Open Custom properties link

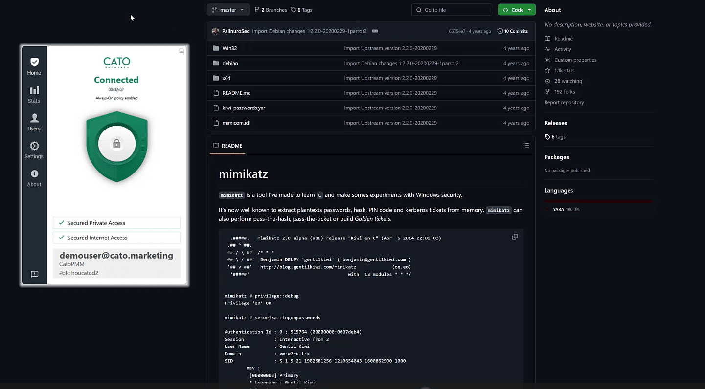pyautogui.click(x=570, y=60)
